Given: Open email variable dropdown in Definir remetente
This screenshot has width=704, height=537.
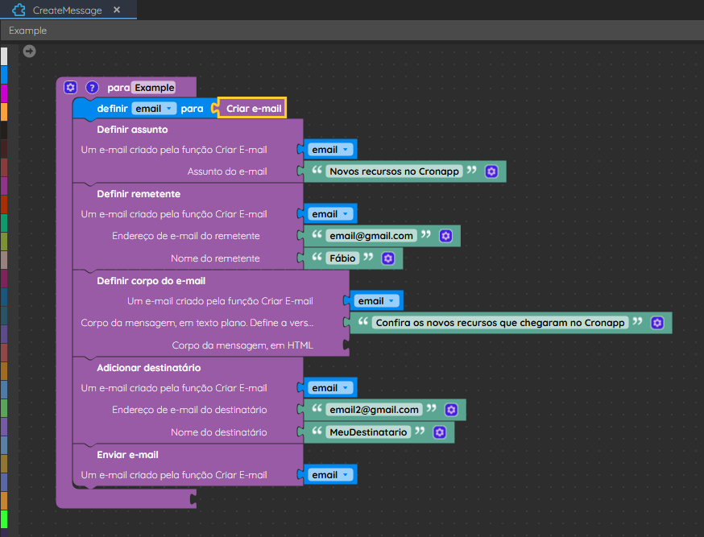Looking at the screenshot, I should coord(330,214).
